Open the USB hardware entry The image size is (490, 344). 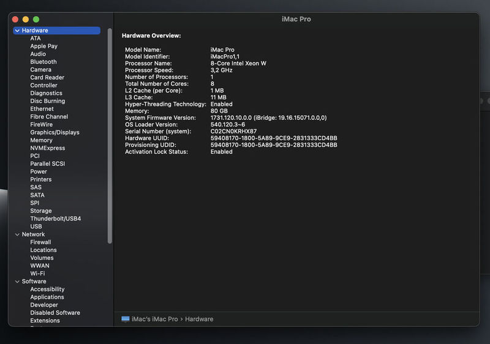(36, 226)
